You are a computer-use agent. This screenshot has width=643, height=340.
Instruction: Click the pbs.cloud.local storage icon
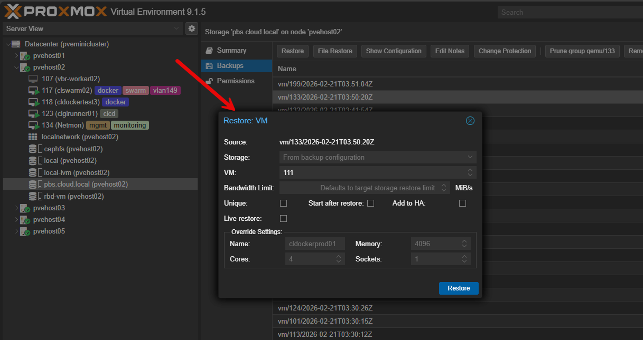click(x=35, y=184)
